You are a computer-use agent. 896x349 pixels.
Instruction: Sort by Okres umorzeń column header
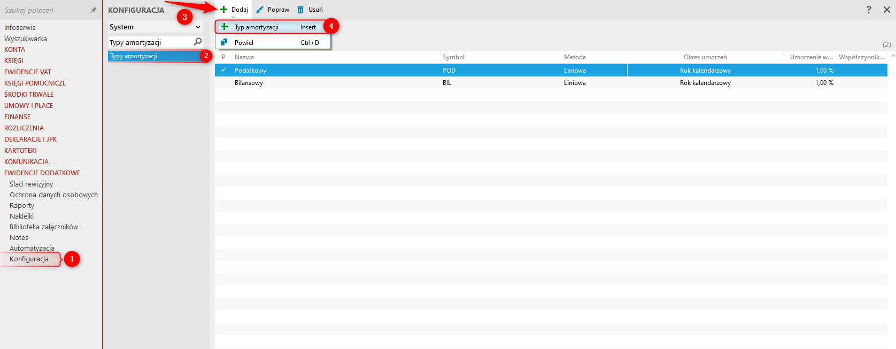point(705,57)
